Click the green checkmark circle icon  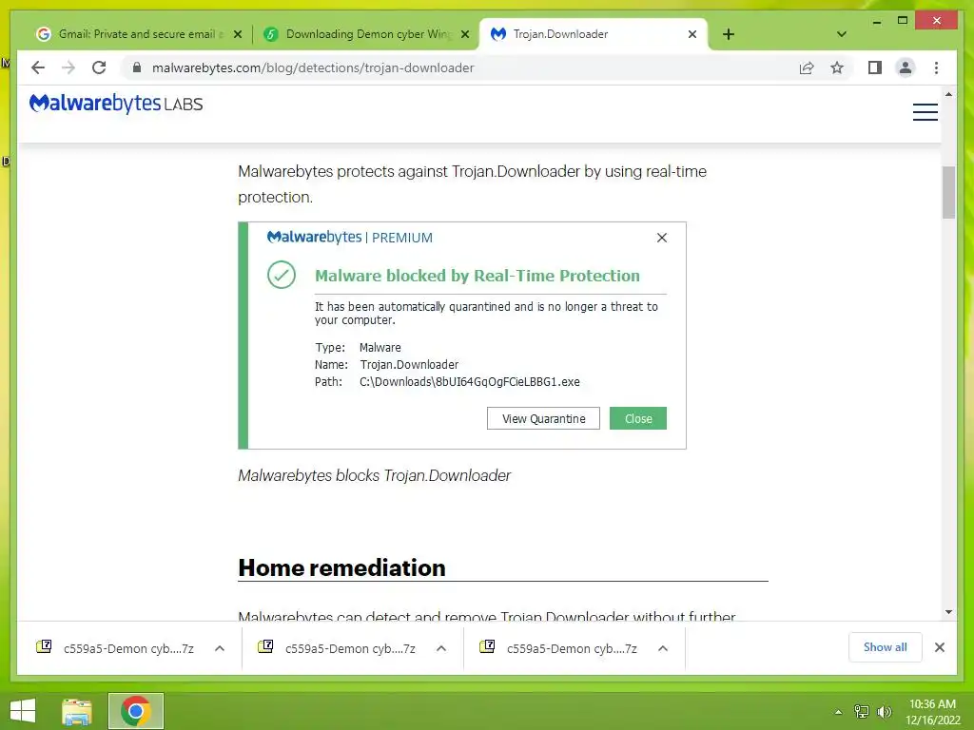click(282, 275)
